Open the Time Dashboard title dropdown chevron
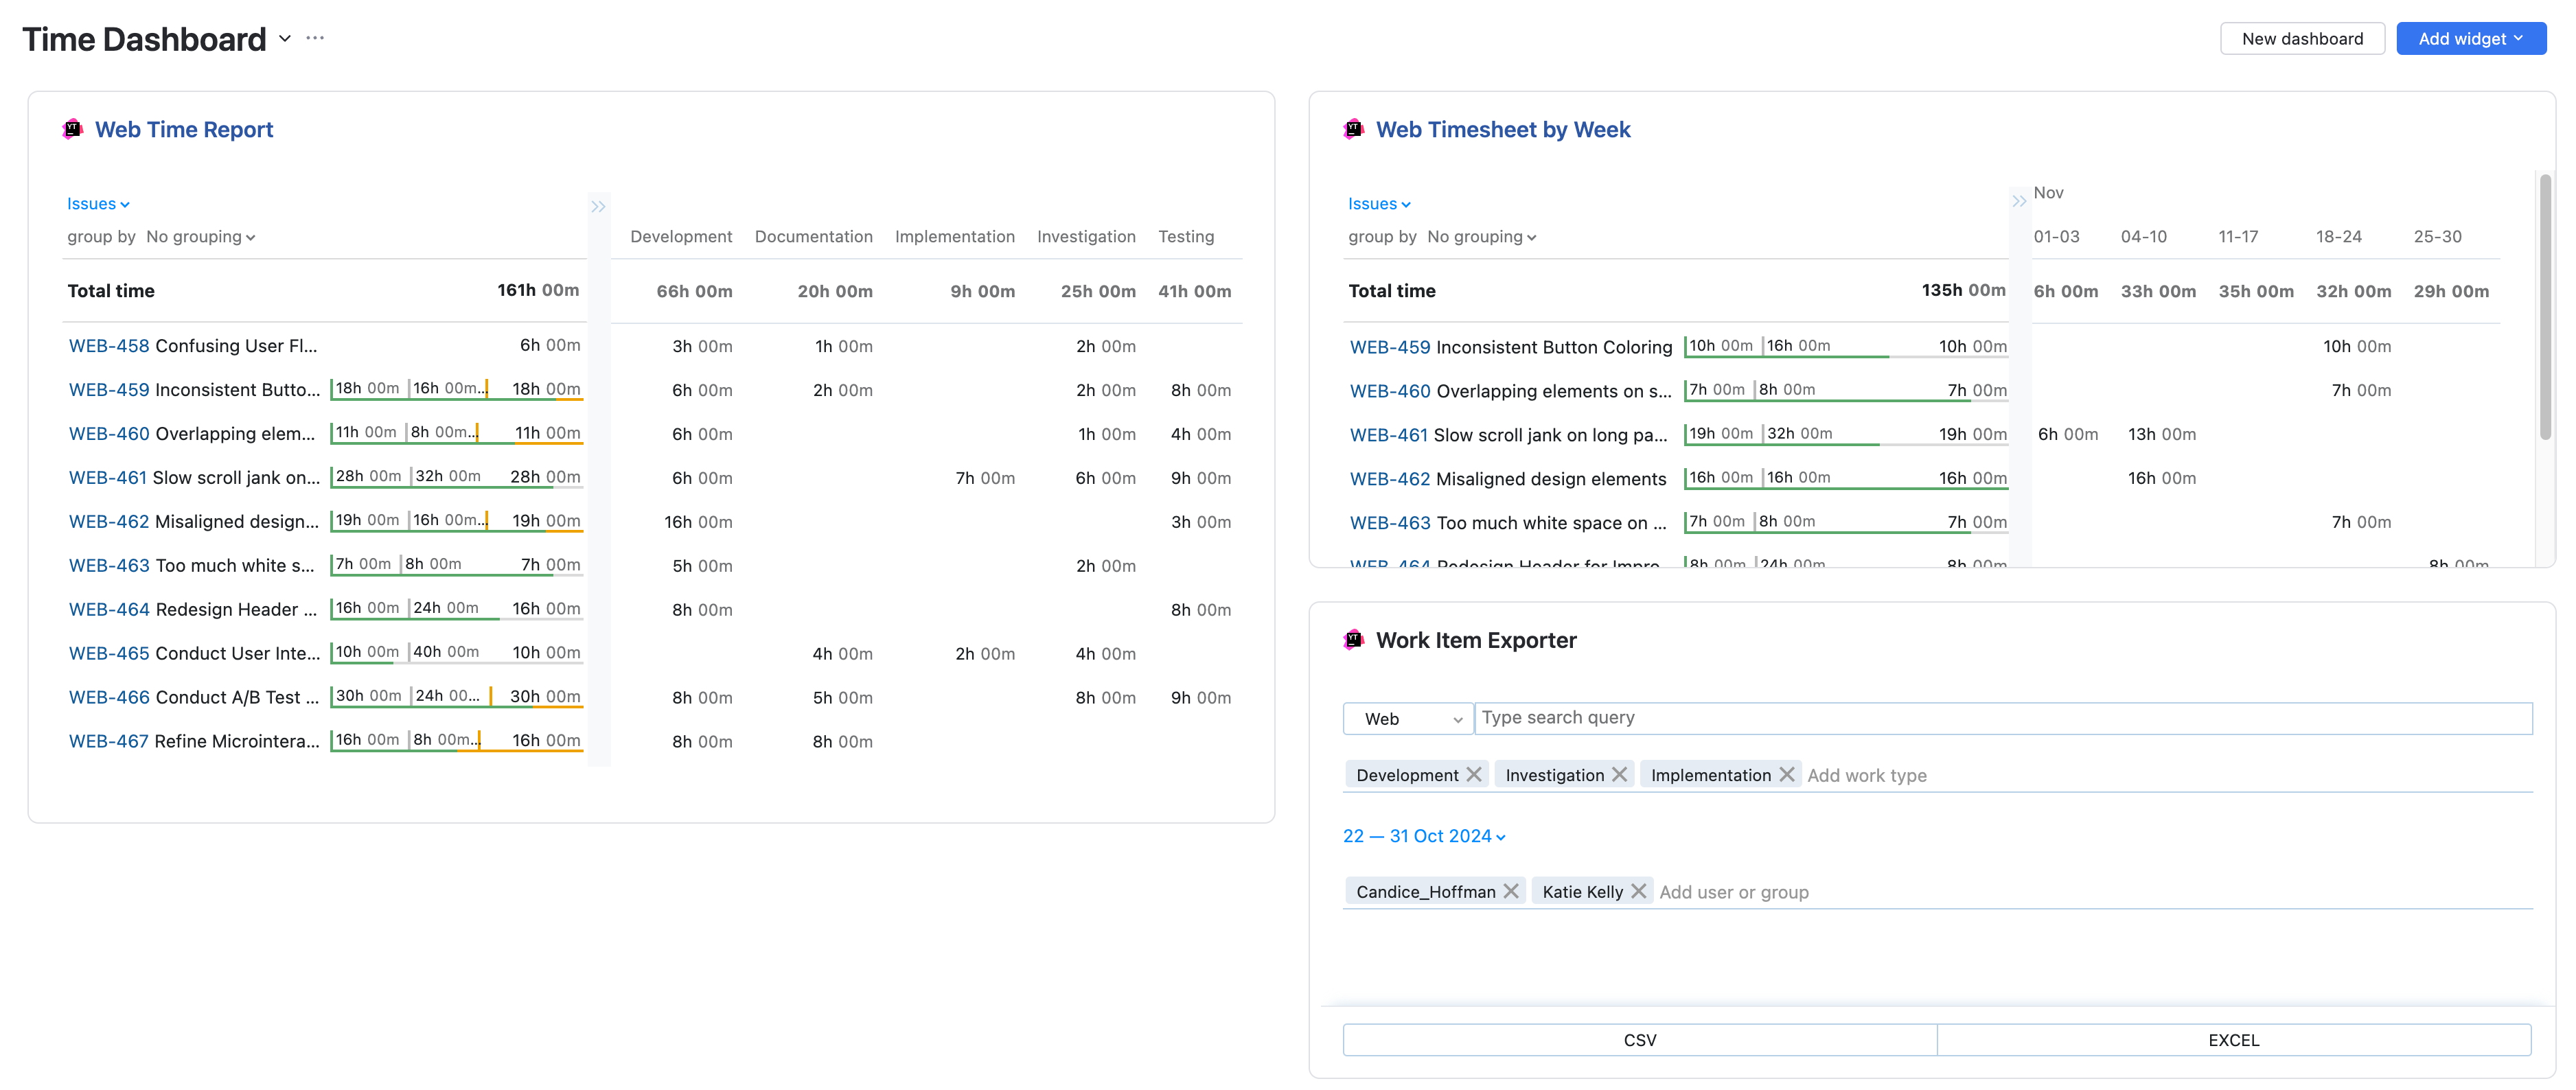The height and width of the screenshot is (1090, 2576). [x=285, y=39]
